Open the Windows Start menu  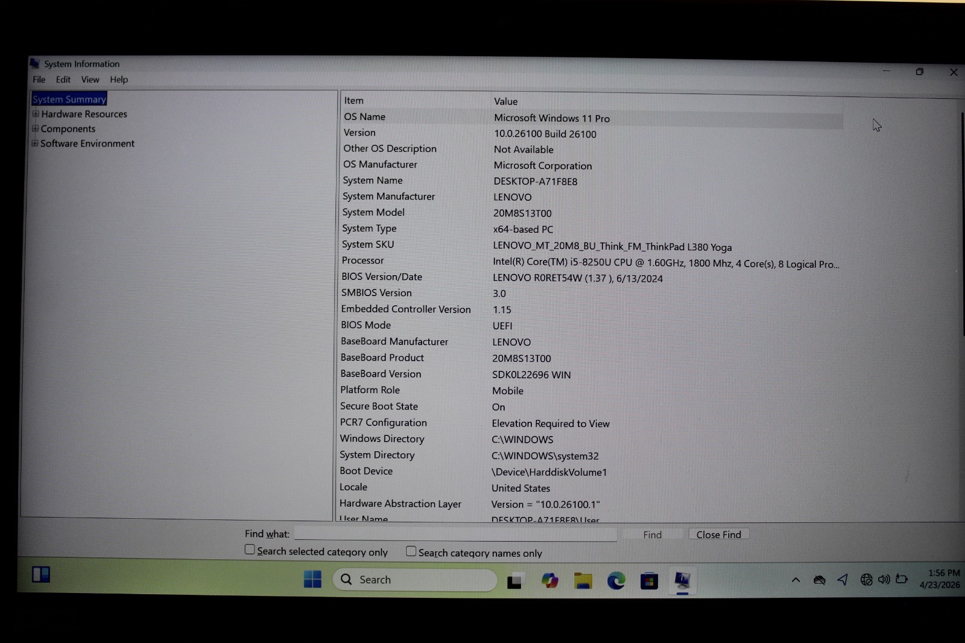coord(312,579)
